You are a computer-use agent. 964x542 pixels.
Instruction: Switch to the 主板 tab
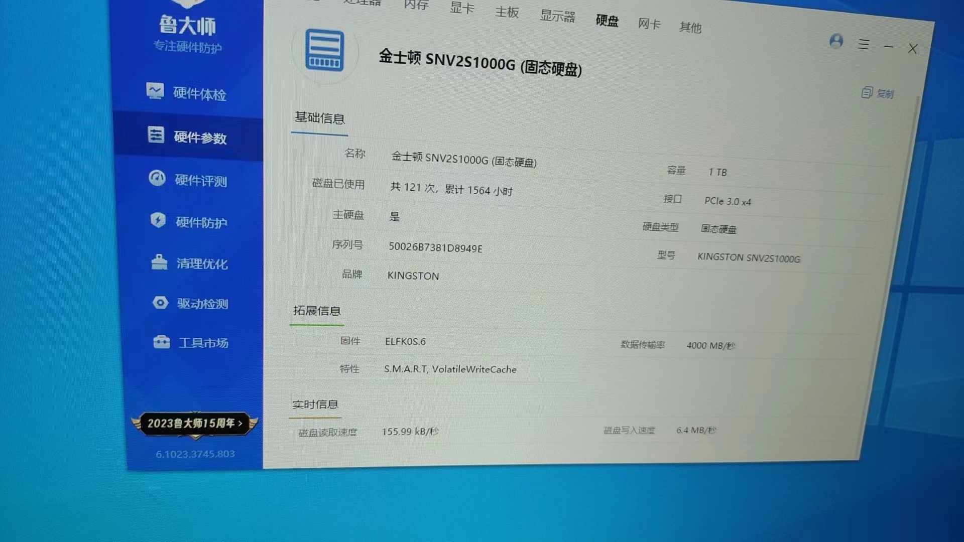[x=507, y=12]
